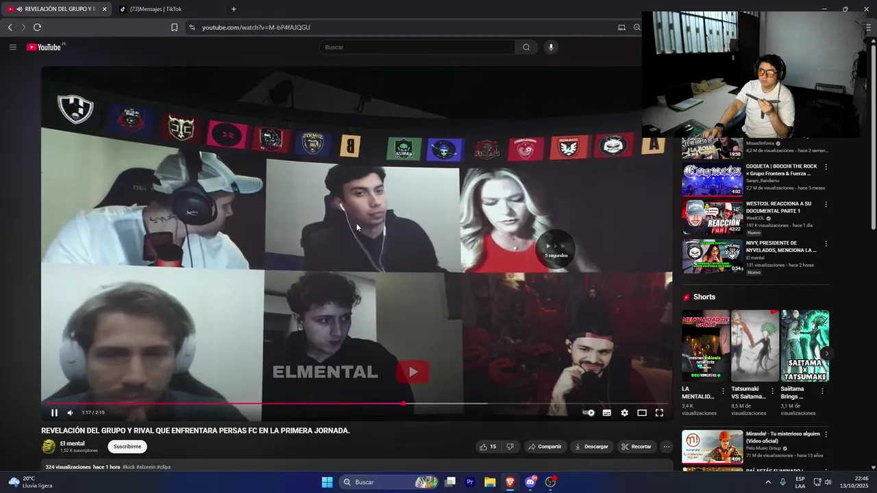This screenshot has height=493, width=877.
Task: Open options menu for Miranda! video
Action: (x=826, y=434)
